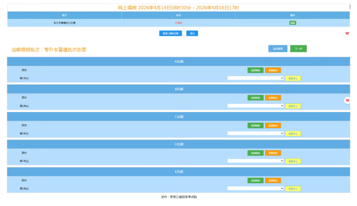This screenshot has height=206, width=357.
Task: Click the yellow button in the E志愿 major row
Action: click(293, 188)
